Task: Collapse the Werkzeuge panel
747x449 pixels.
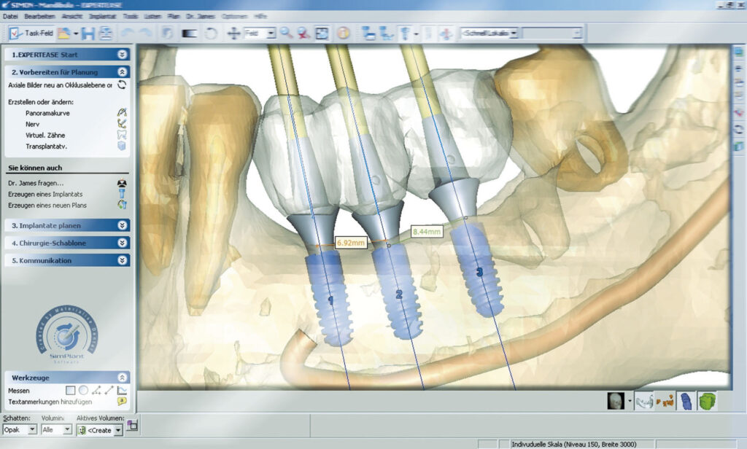Action: click(x=123, y=378)
